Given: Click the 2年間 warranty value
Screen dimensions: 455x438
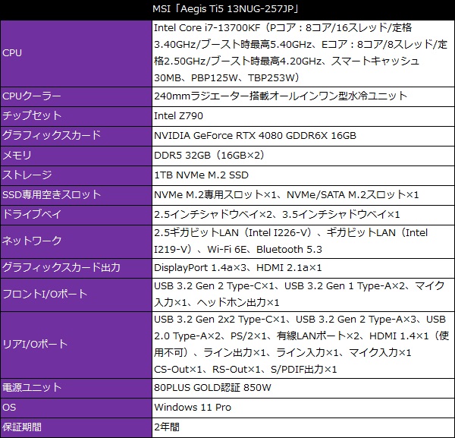Looking at the screenshot, I should pos(167,427).
